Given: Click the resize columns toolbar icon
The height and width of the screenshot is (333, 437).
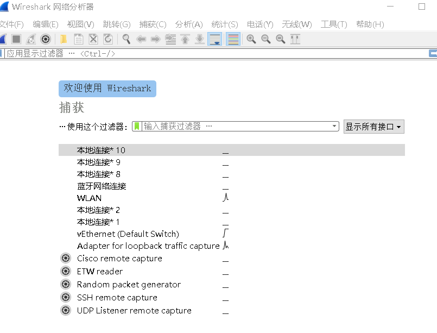Looking at the screenshot, I should click(x=295, y=39).
